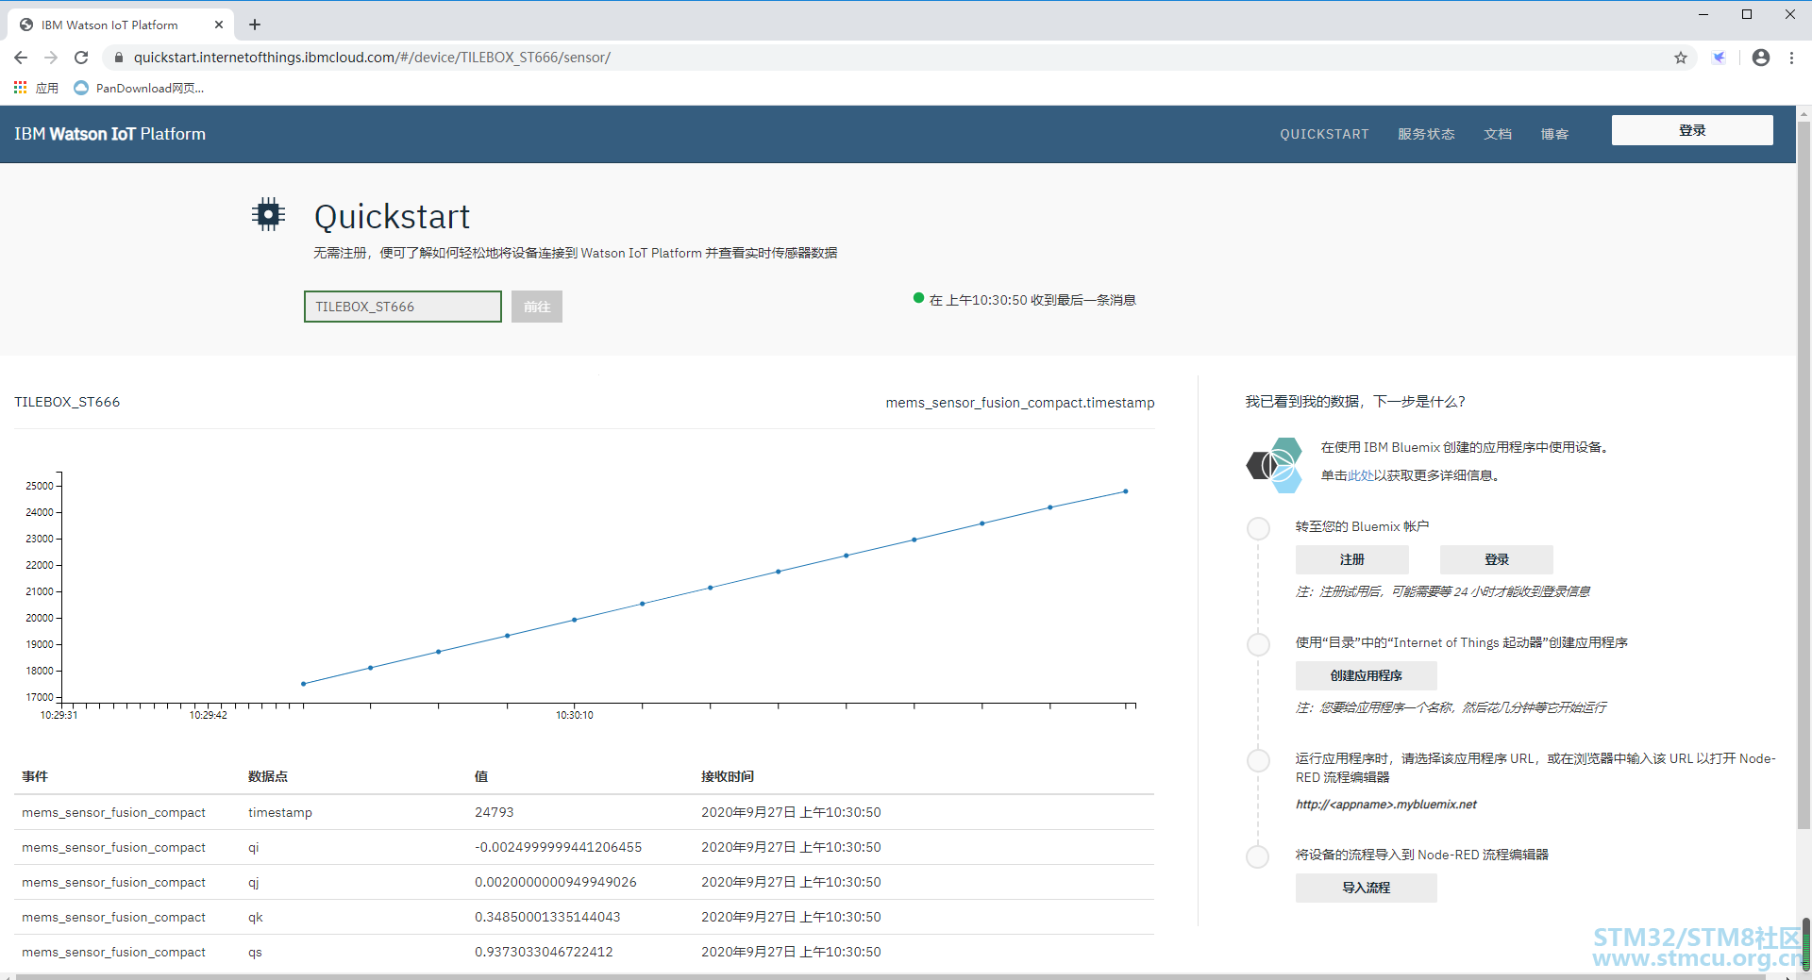The height and width of the screenshot is (980, 1812).
Task: Click the 注册 sign-up button
Action: [1352, 559]
